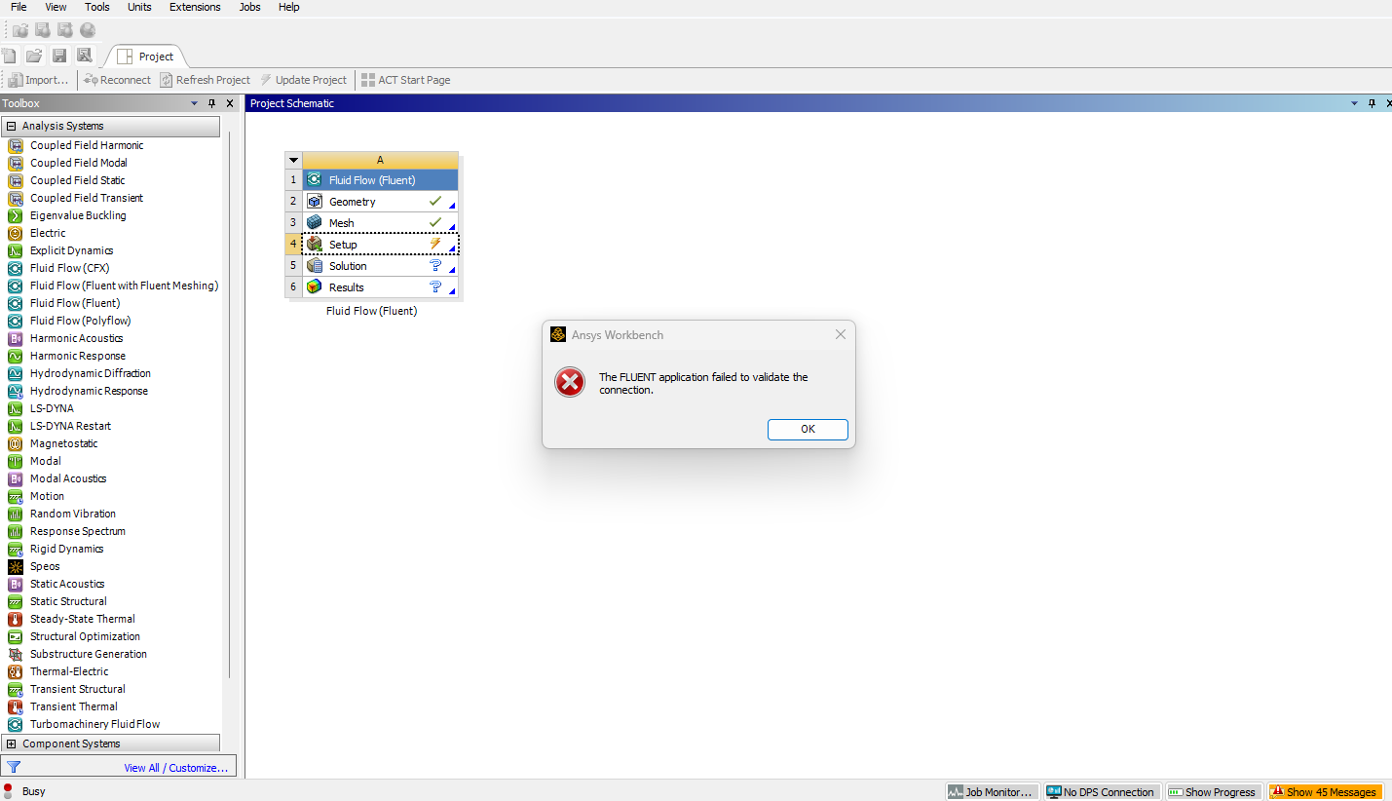Click Refresh Project in the toolbar
1392x801 pixels.
205,80
